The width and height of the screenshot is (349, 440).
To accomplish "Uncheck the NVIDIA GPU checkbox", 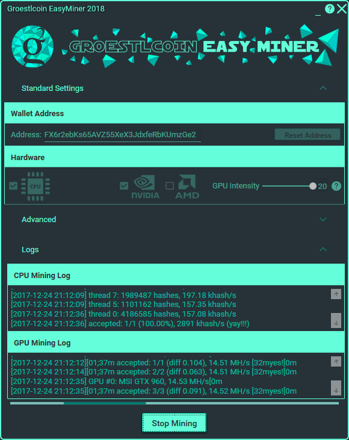I will point(124,186).
